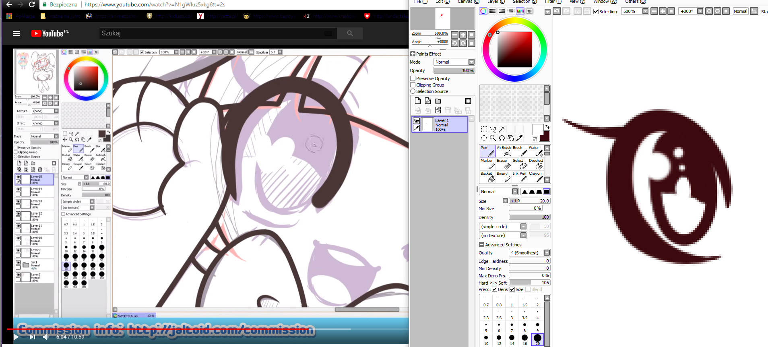Activate the eyedropper color picker tool
Screen dimensions: 768x347
pos(520,138)
